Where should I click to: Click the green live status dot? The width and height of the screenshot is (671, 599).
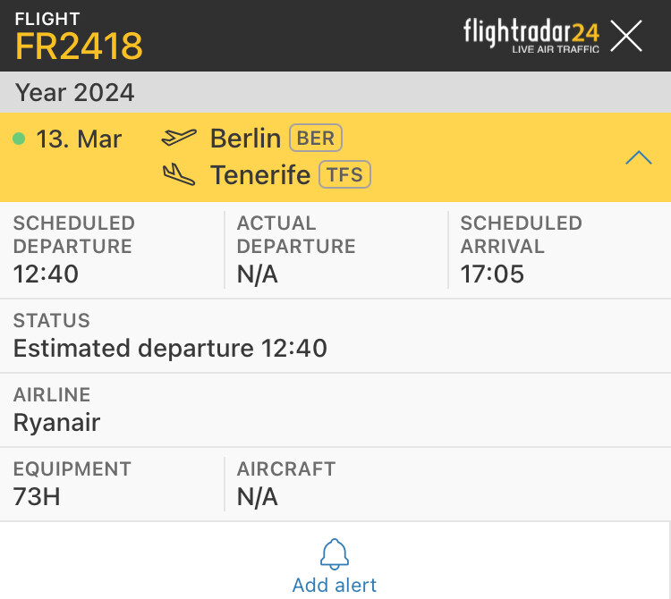(19, 139)
